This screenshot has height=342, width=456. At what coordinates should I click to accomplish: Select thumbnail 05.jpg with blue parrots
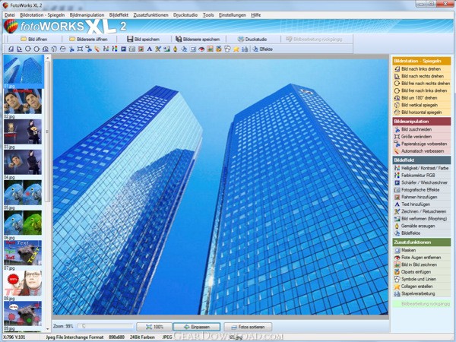pyautogui.click(x=23, y=192)
